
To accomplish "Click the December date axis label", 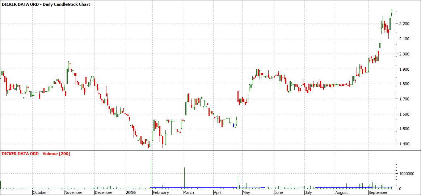I will (x=104, y=192).
